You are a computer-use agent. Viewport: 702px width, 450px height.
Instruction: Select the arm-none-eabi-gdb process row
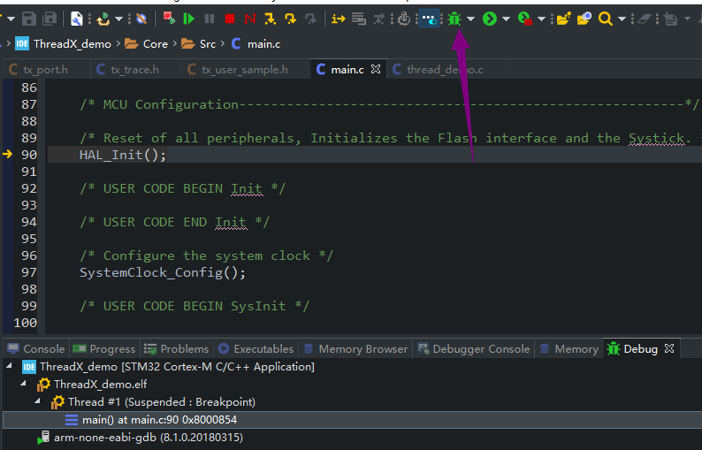(149, 438)
